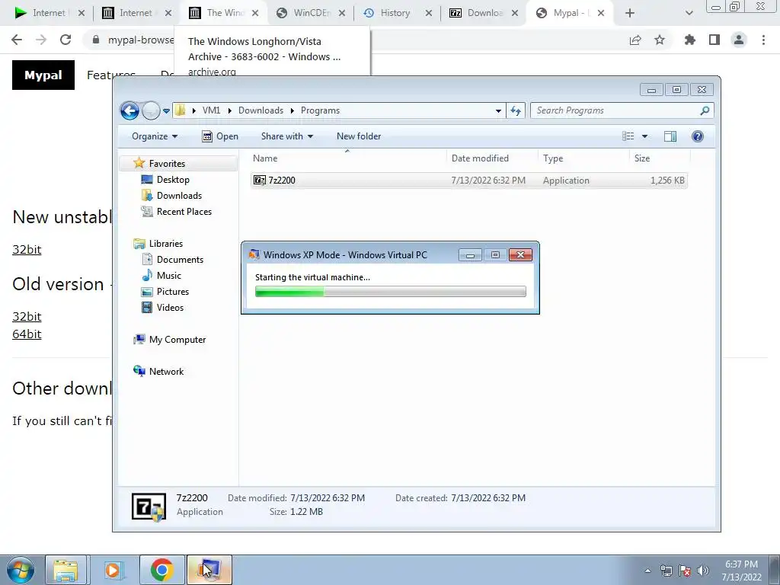Open Windows Media Player from taskbar
The width and height of the screenshot is (780, 585).
click(113, 570)
